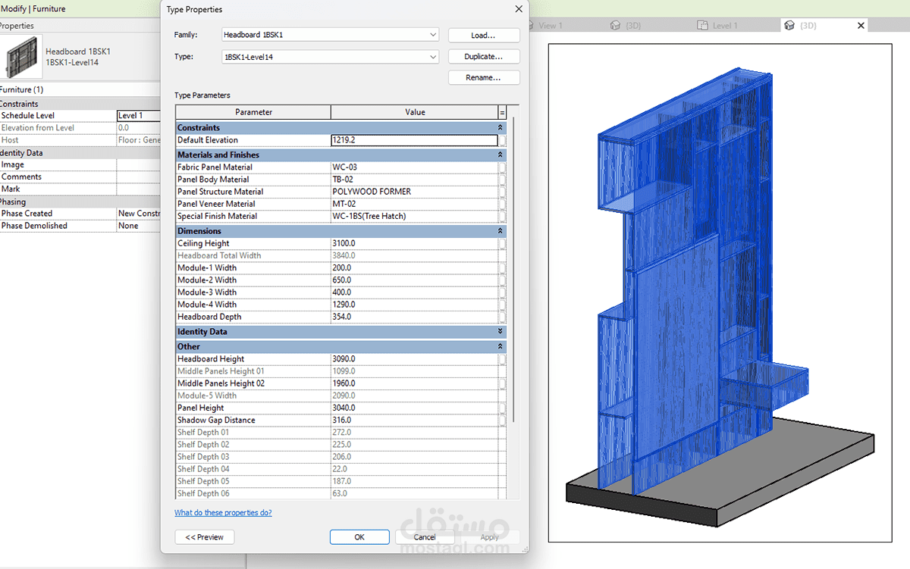Screen dimensions: 910x569
Task: Open the Family dropdown
Action: 432,35
